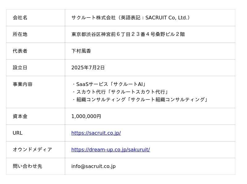Click the 代表者 label cell
This screenshot has width=247, height=184.
(x=20, y=51)
